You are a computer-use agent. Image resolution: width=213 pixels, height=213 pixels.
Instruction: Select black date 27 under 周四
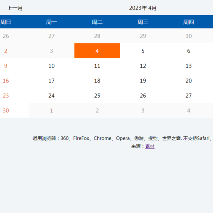coord(188,95)
